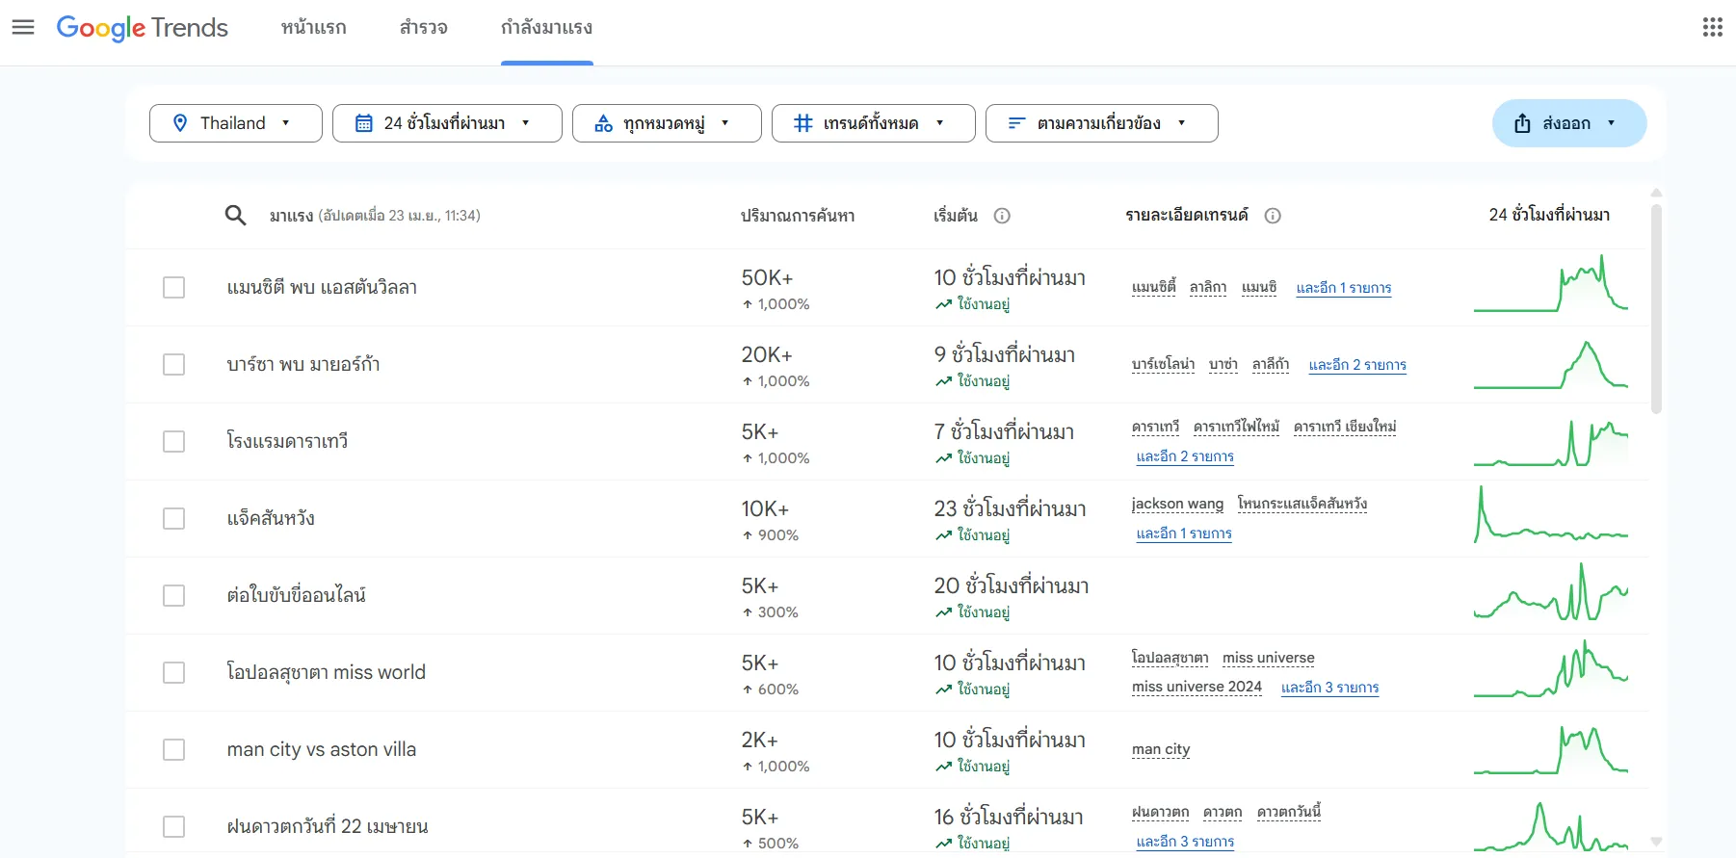
Task: Go to the หน้าแรก tab
Action: pos(313,28)
